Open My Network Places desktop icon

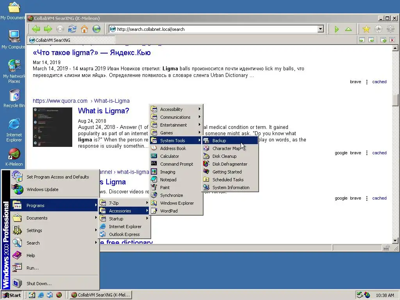14,71
